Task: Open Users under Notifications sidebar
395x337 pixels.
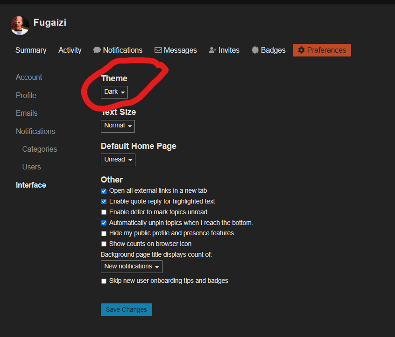Action: [x=31, y=167]
